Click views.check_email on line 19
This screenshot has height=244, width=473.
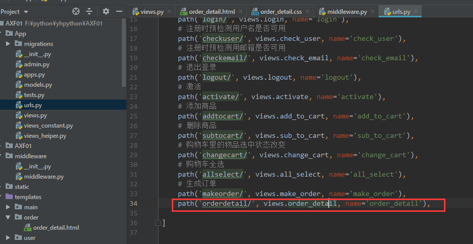click(294, 58)
